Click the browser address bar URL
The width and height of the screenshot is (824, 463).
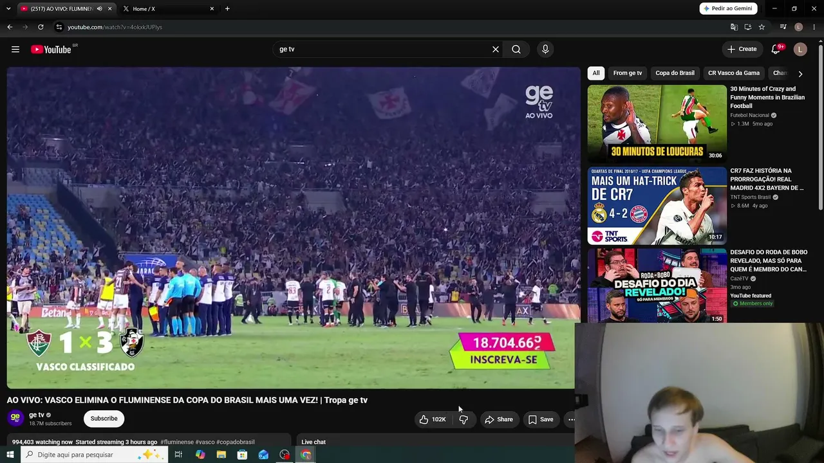[x=115, y=27]
